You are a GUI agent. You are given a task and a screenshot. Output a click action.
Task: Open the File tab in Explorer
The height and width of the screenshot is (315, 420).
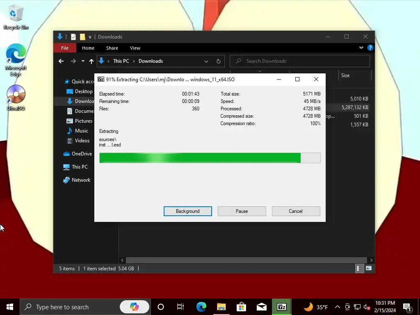(x=65, y=48)
